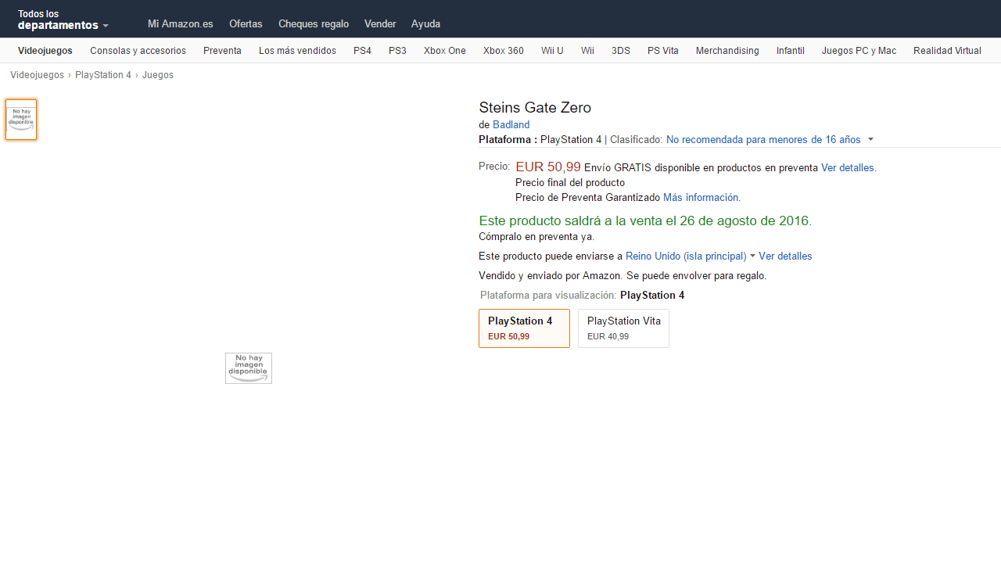The width and height of the screenshot is (1001, 563).
Task: Click the main no-image placeholder picture
Action: (249, 368)
